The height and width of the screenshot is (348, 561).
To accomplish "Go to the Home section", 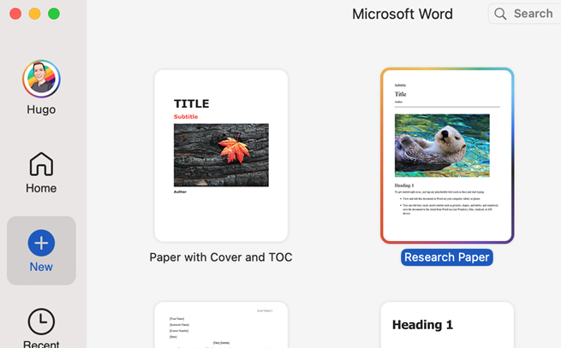I will (41, 173).
